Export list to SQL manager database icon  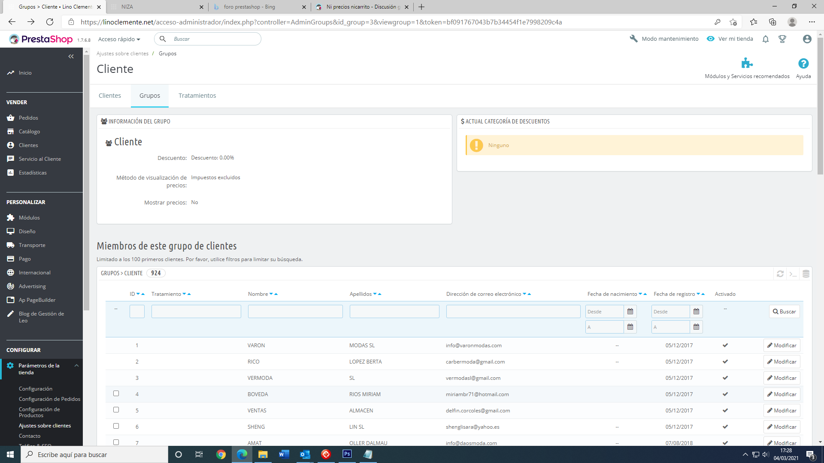(x=806, y=274)
